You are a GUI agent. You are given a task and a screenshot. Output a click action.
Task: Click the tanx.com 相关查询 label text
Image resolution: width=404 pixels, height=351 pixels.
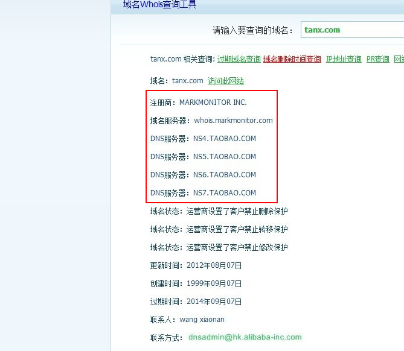[182, 59]
